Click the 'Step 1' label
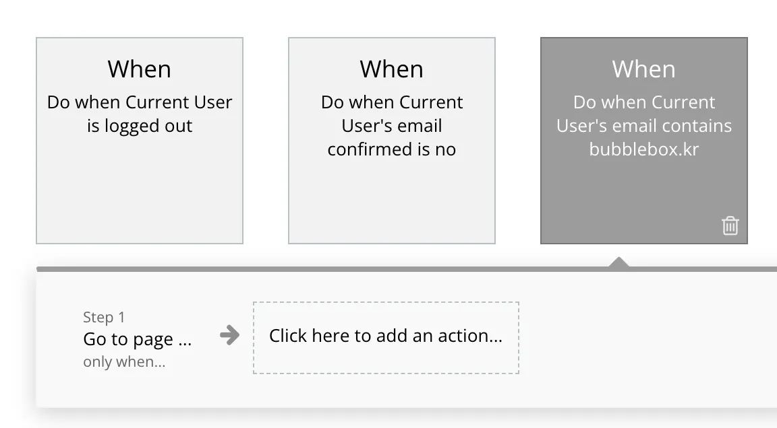 (104, 317)
